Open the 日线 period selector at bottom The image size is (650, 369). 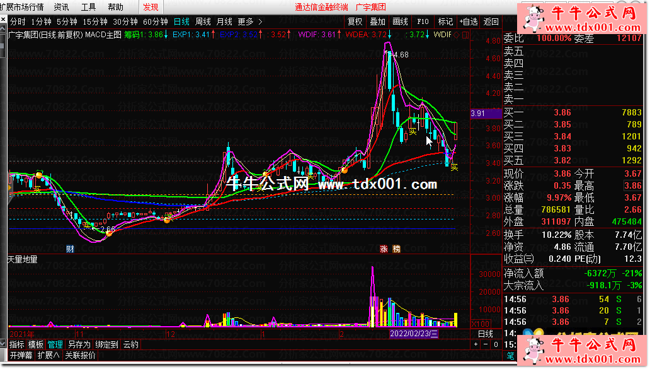(486, 334)
